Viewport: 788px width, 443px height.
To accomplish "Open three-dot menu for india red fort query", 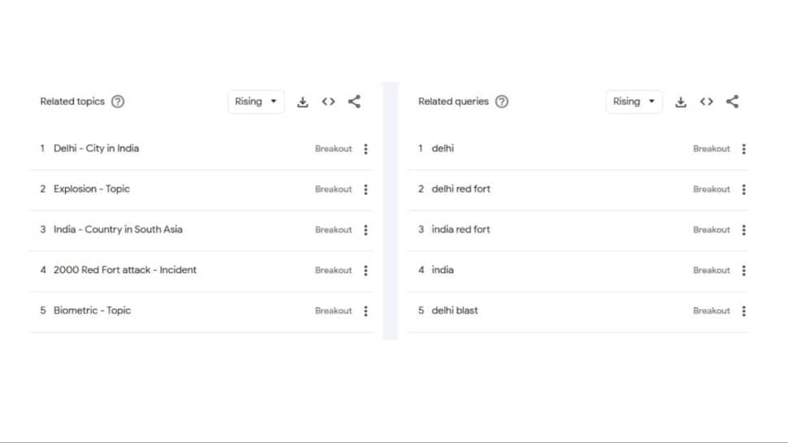I will tap(744, 230).
